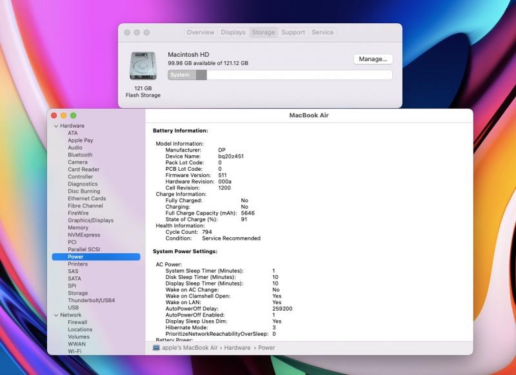The image size is (516, 375).
Task: Click the Macintosh HD drive icon
Action: (143, 66)
